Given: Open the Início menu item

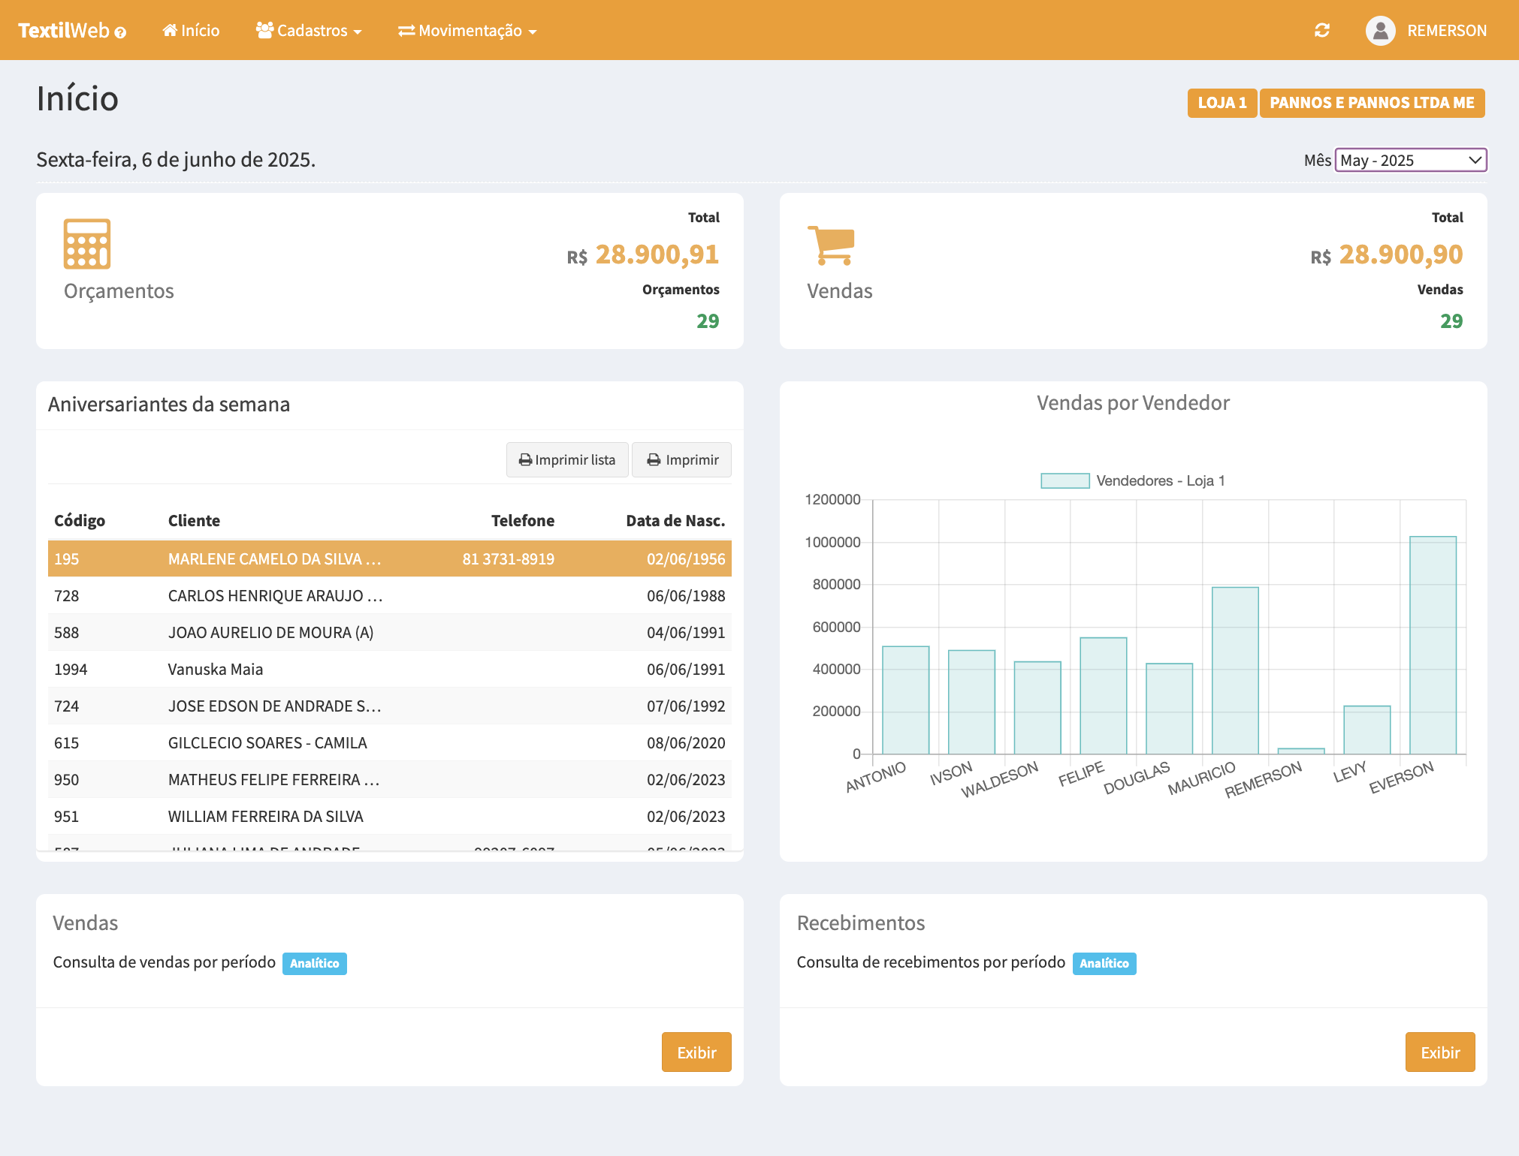Looking at the screenshot, I should [x=200, y=31].
